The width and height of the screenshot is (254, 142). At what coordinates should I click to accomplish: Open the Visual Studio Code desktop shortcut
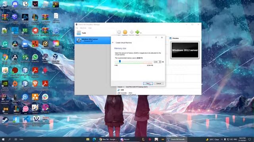[x=26, y=121]
